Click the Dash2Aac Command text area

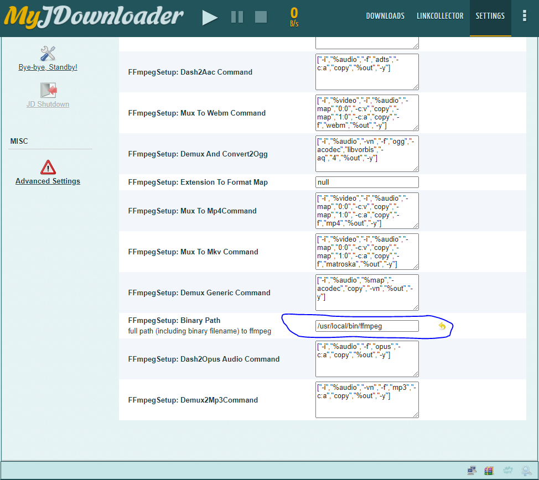coord(367,72)
